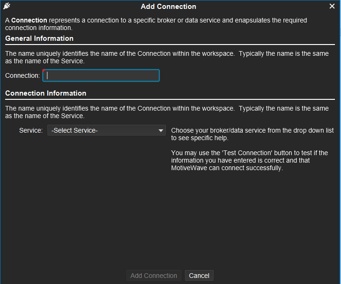
Task: Click the 'Choose your broker/data service' help text
Action: [252, 134]
